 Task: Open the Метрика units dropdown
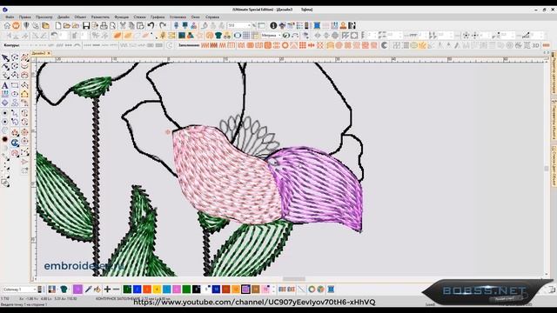279,36
